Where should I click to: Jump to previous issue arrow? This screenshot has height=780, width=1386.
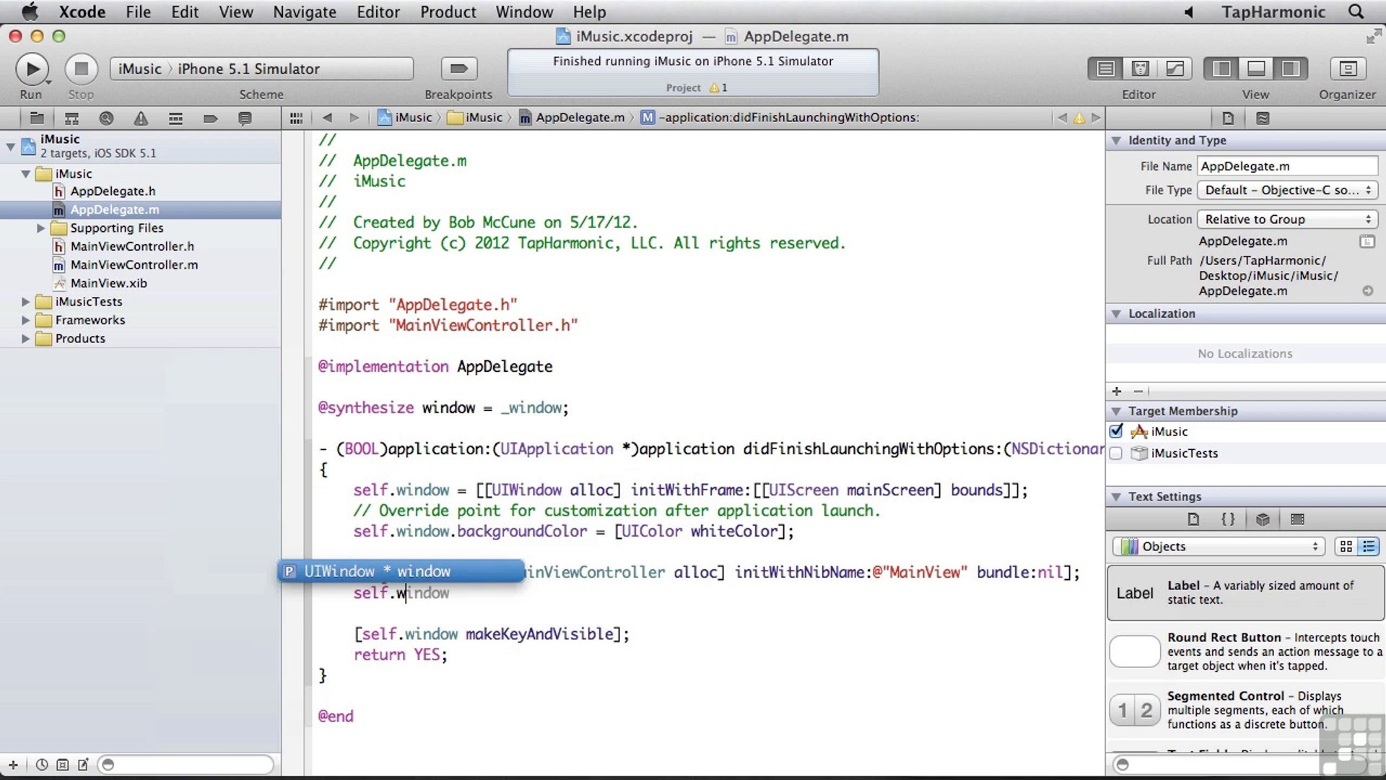pyautogui.click(x=1061, y=118)
